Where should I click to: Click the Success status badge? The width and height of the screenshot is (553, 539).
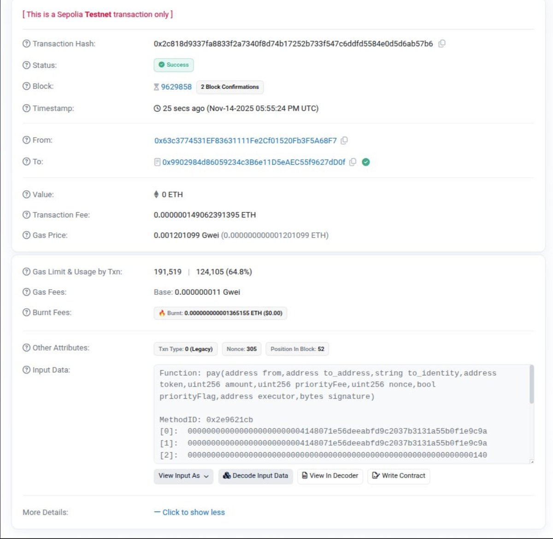174,65
